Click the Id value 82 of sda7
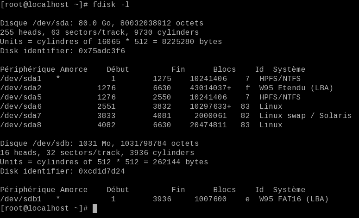 pyautogui.click(x=245, y=116)
